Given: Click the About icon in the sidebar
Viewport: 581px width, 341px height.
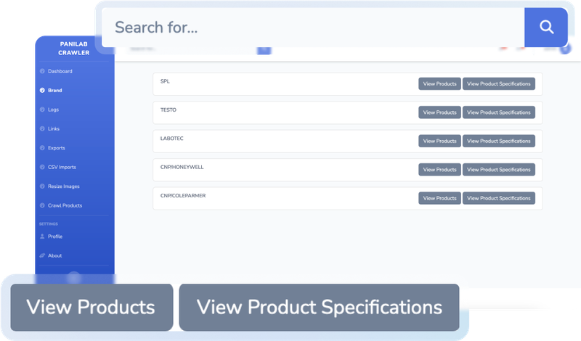Looking at the screenshot, I should 42,255.
